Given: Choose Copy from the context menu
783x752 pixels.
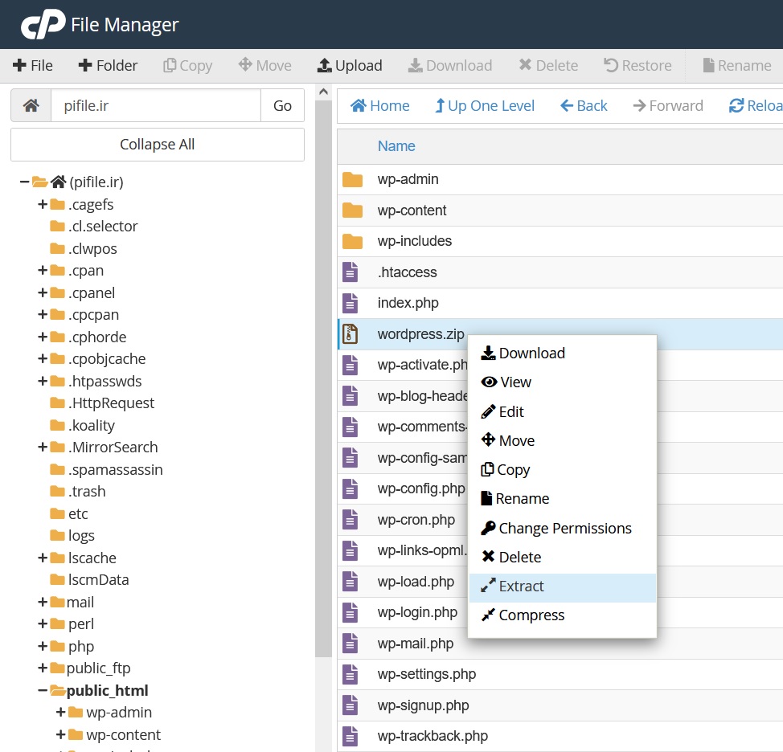Looking at the screenshot, I should tap(562, 469).
